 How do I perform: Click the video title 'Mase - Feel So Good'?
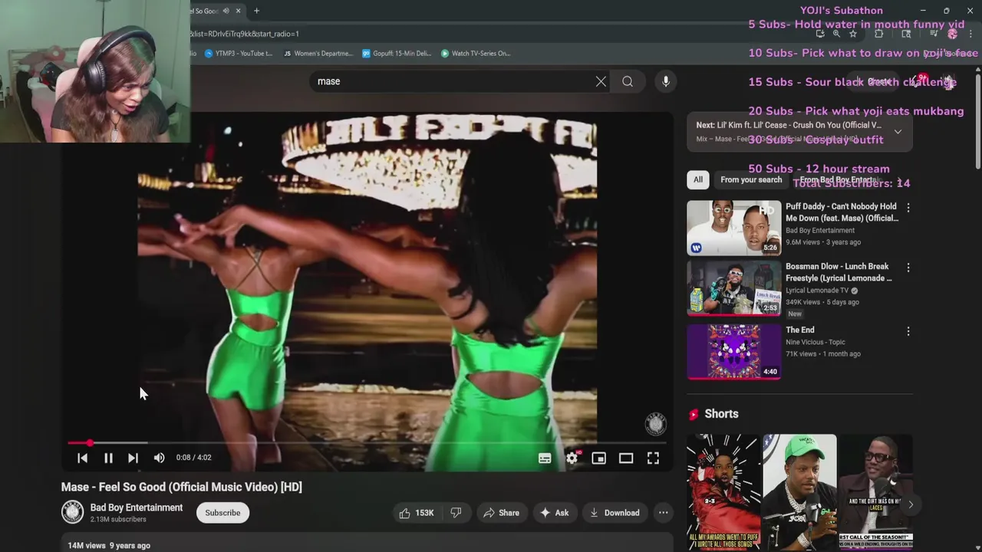point(182,487)
